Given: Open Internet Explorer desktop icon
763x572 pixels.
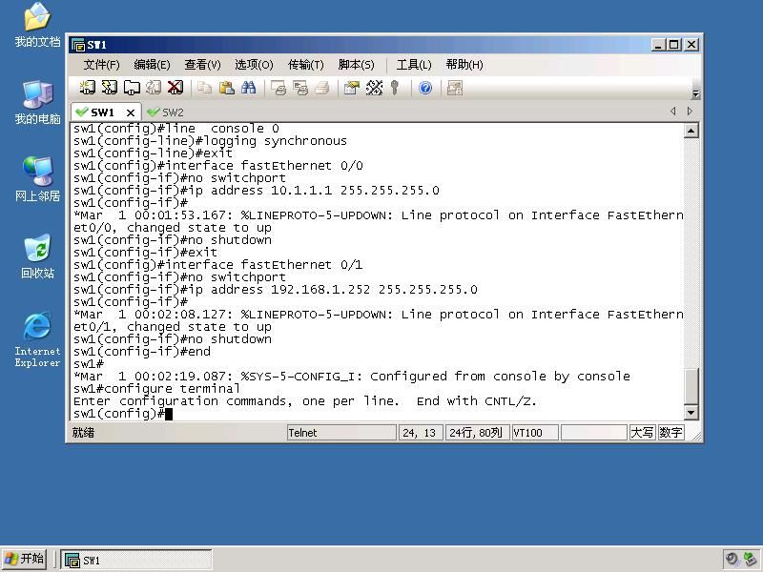Looking at the screenshot, I should [37, 339].
